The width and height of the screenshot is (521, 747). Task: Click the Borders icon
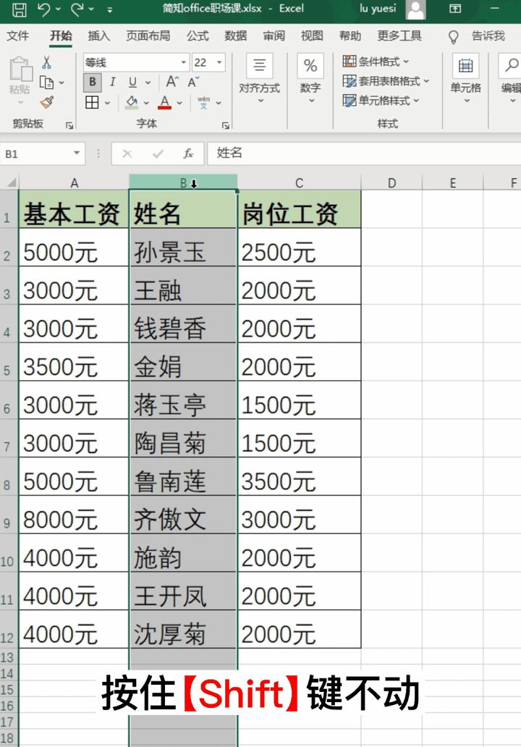point(92,102)
